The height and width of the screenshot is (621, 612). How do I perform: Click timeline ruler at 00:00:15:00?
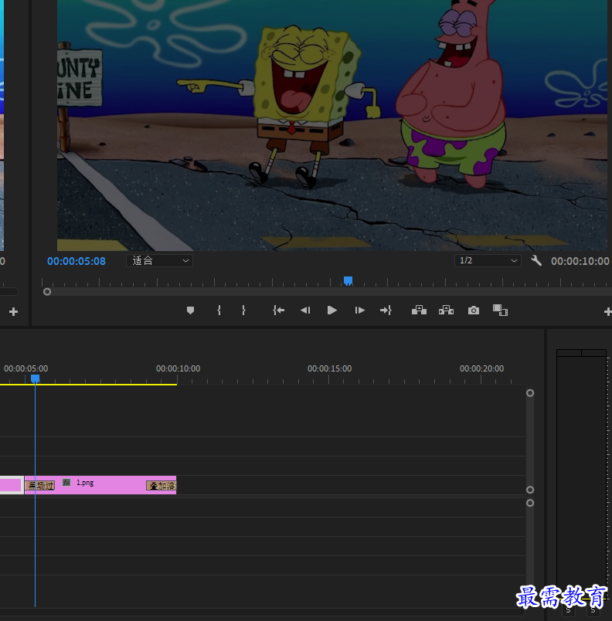pos(330,368)
